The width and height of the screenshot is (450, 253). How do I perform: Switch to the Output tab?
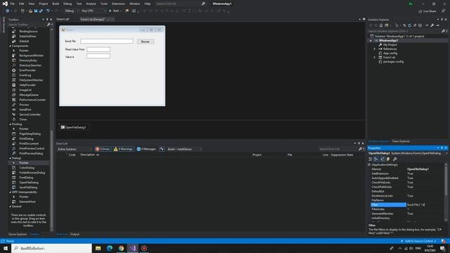75,234
